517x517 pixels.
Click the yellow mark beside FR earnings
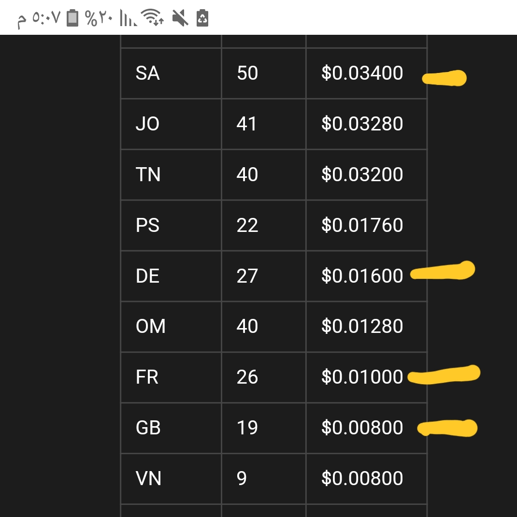445,375
